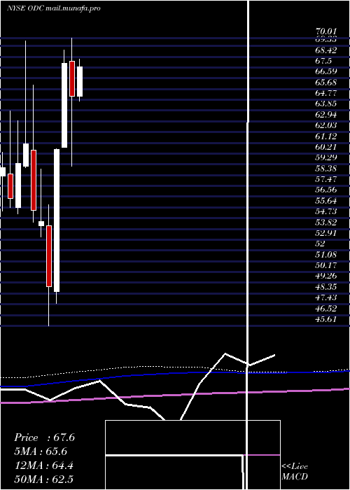This screenshot has width=350, height=490.
Task: Click the 5MA : 65.6 readout
Action: tap(41, 451)
